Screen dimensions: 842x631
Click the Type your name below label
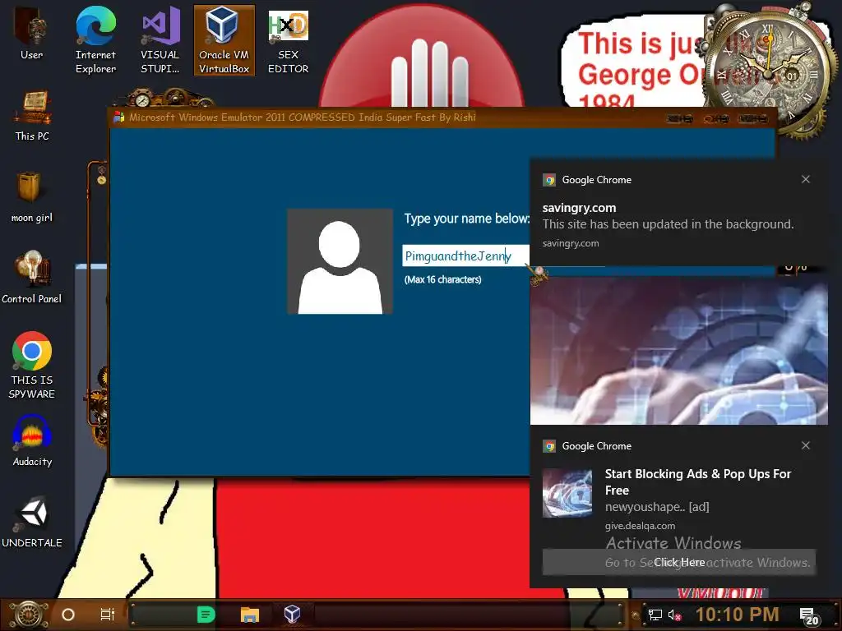click(467, 219)
